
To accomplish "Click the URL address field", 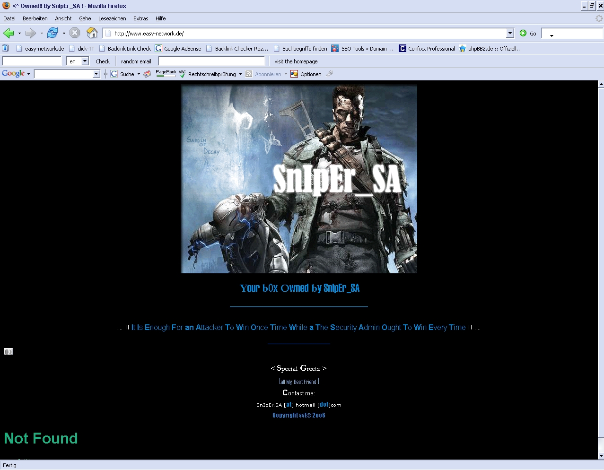I will [309, 33].
